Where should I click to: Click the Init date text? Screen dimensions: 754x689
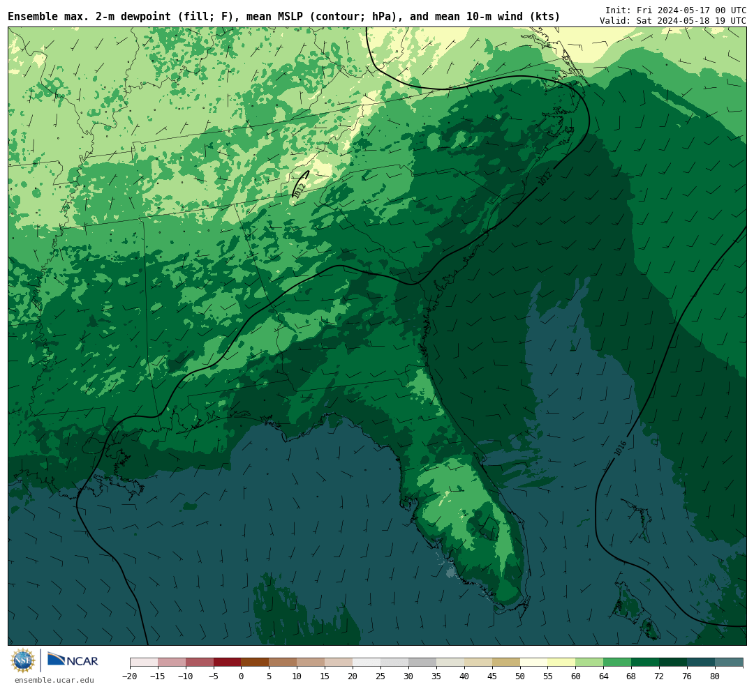click(676, 10)
